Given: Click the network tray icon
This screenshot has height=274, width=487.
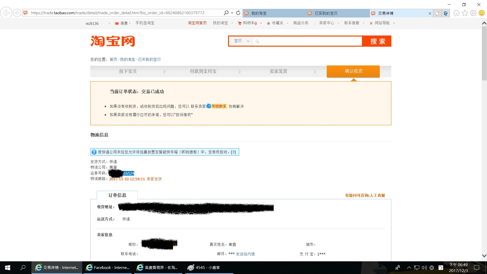Looking at the screenshot, I should [x=416, y=267].
